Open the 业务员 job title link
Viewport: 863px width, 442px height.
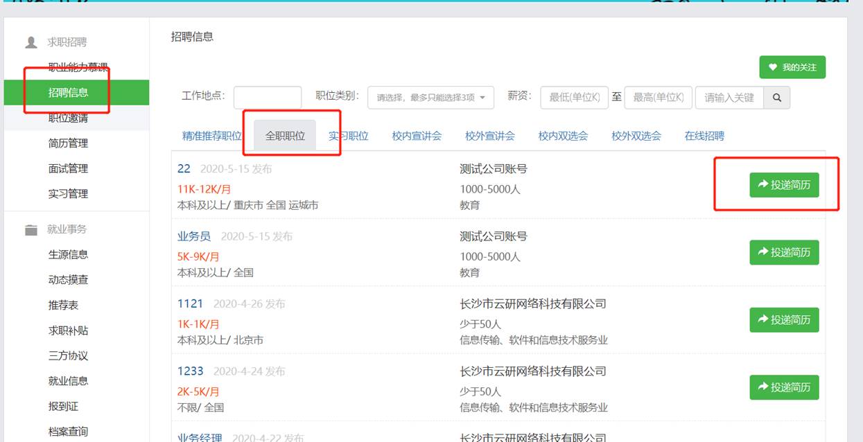[x=193, y=236]
